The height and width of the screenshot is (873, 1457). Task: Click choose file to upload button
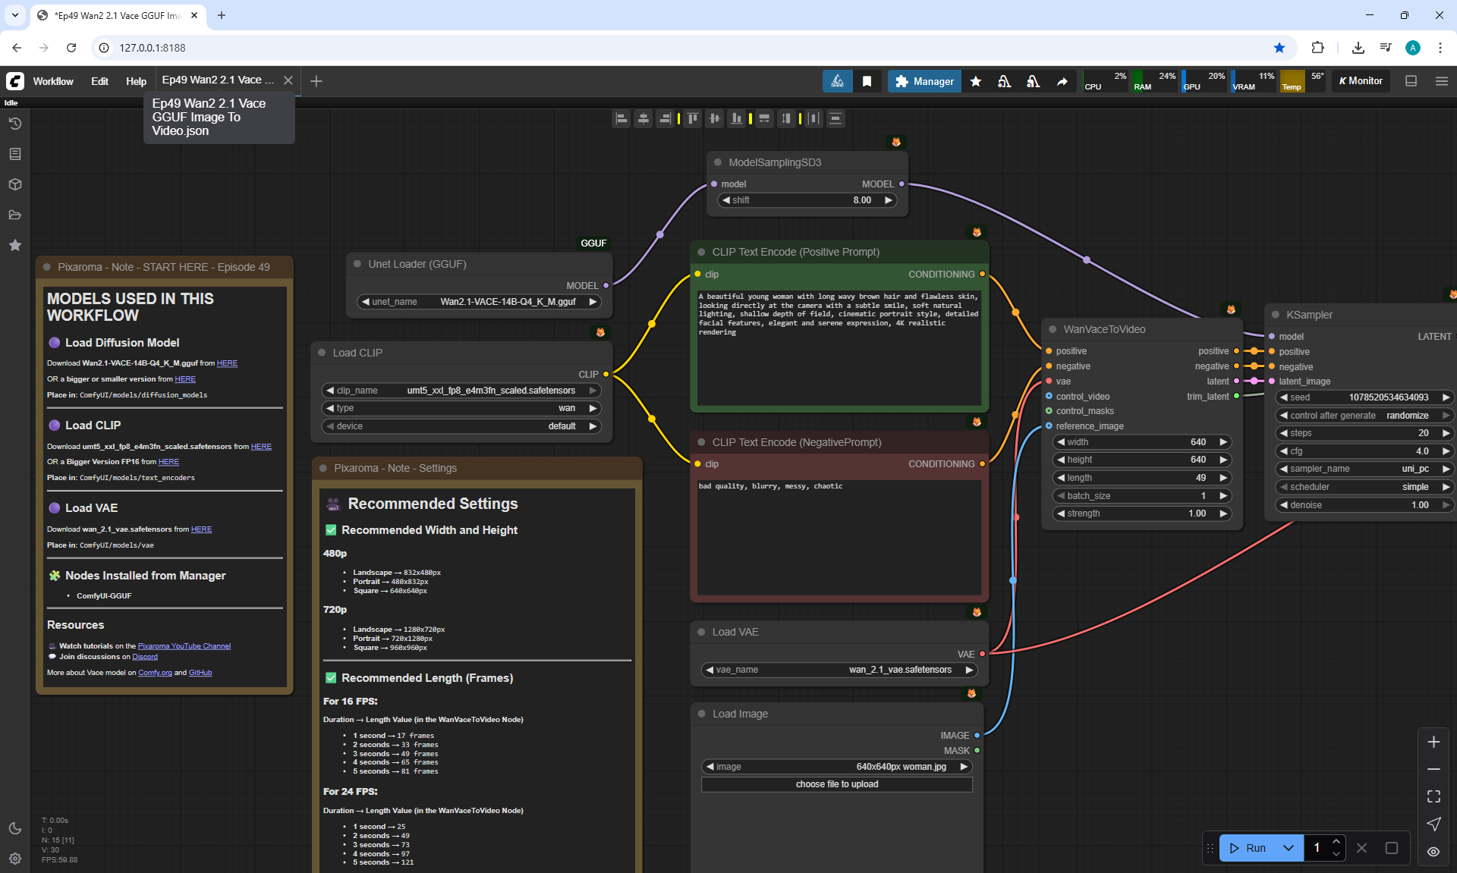coord(836,784)
